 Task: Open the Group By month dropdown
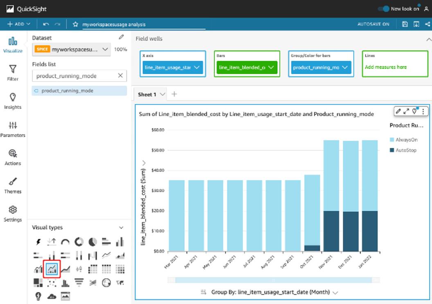pos(335,293)
